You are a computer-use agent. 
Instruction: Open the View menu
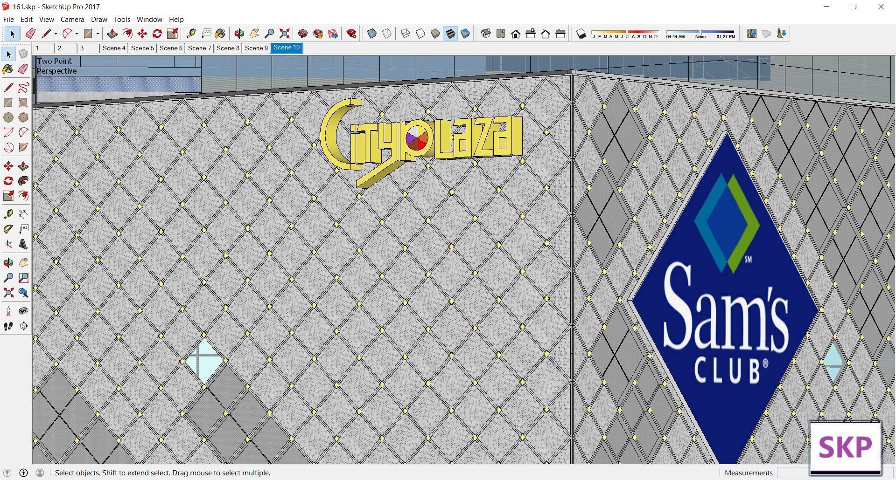tap(46, 20)
